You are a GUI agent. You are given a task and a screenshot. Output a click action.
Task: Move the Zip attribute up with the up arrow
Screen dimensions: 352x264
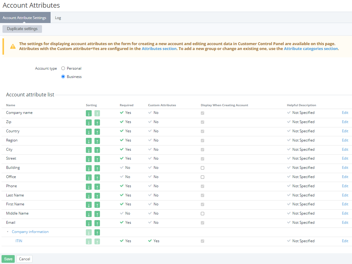pyautogui.click(x=97, y=122)
